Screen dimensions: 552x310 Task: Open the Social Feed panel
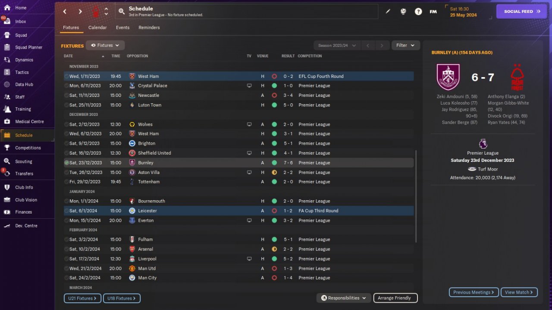click(x=522, y=12)
